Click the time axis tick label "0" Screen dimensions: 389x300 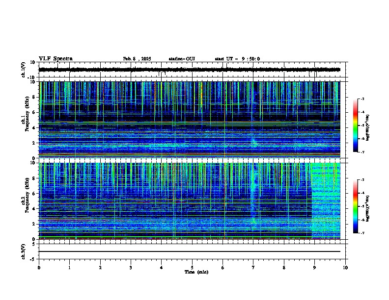[x=39, y=268]
